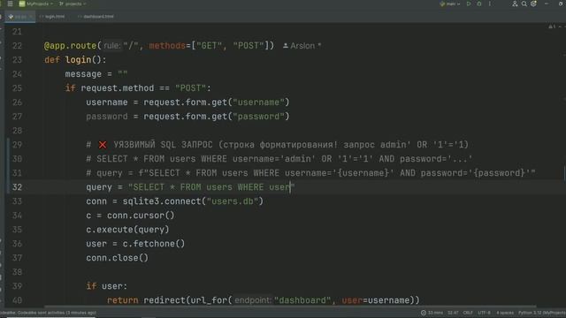Click the Arslon author annotation
The image size is (566, 318).
click(x=302, y=46)
